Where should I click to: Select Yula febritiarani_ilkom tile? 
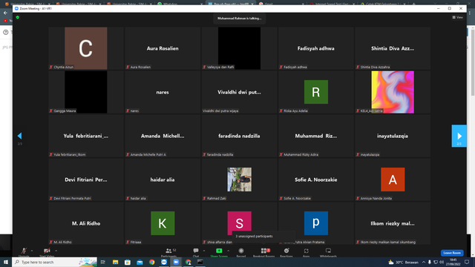coord(86,136)
